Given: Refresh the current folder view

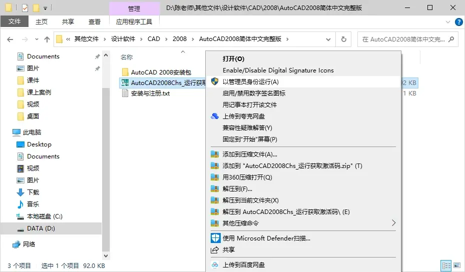Looking at the screenshot, I should click(343, 39).
